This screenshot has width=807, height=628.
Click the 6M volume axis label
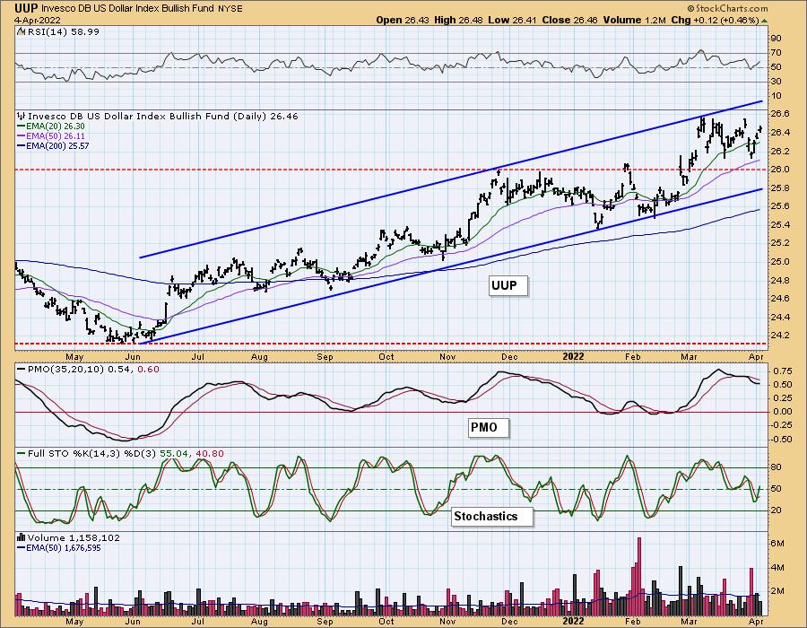point(777,544)
